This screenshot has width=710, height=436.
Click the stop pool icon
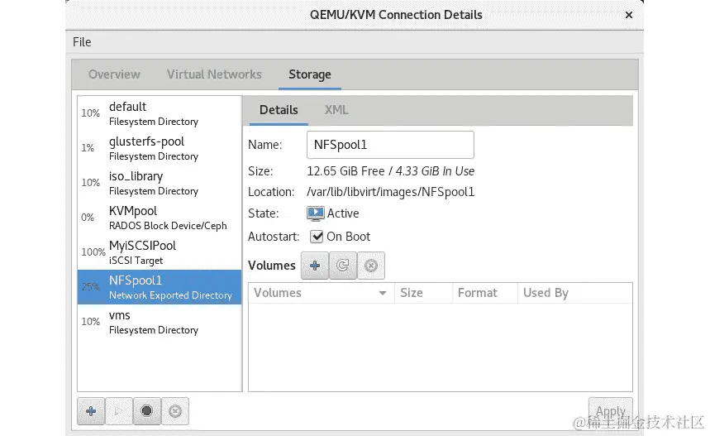click(146, 411)
